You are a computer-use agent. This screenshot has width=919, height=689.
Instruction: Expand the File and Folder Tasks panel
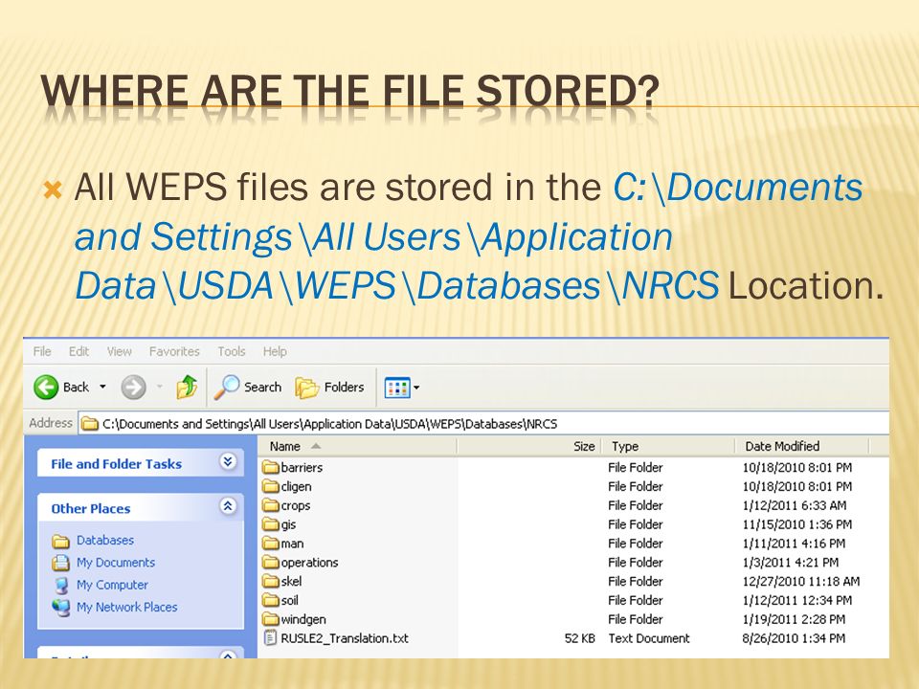(x=228, y=461)
